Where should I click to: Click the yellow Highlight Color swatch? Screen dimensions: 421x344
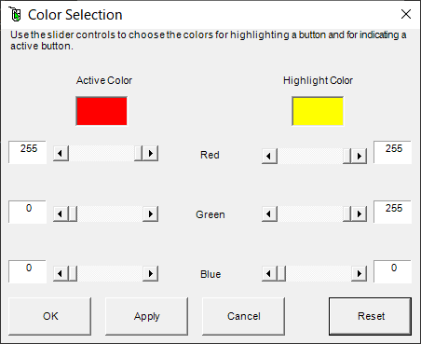(318, 111)
